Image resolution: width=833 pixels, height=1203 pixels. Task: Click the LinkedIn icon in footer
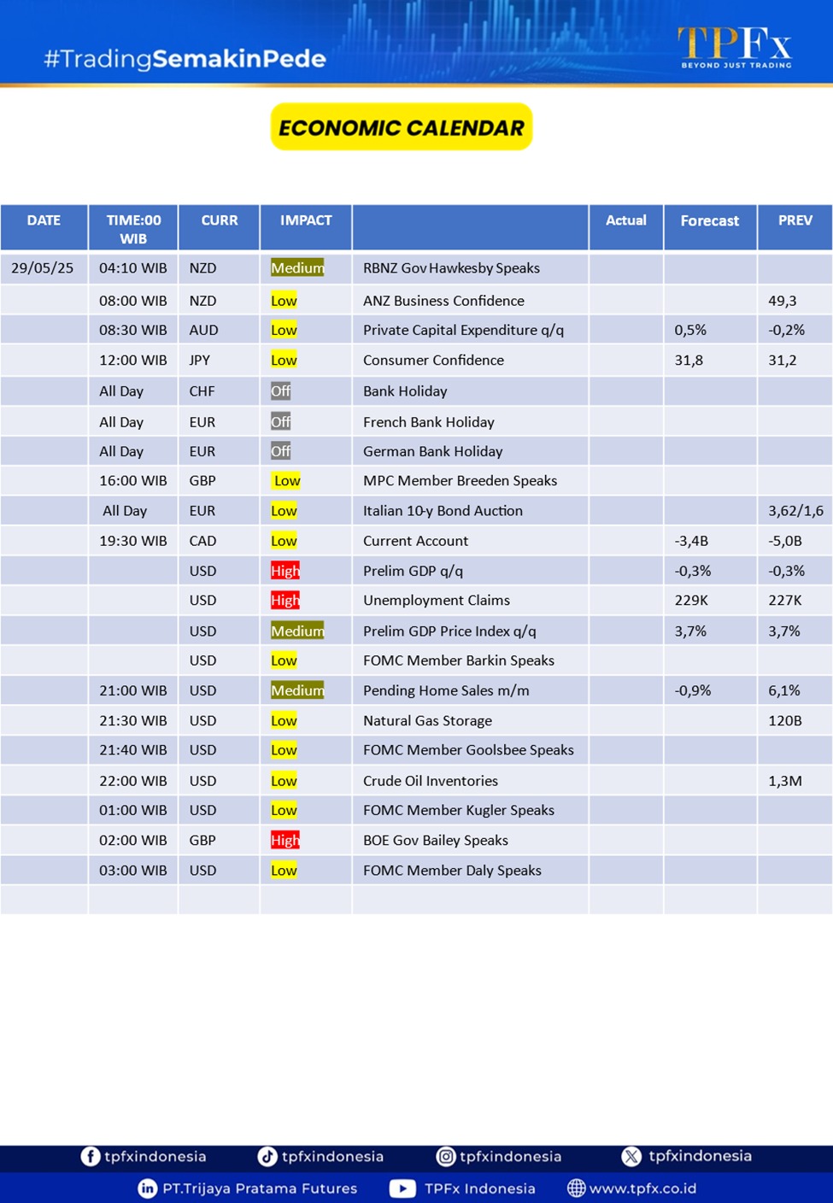pyautogui.click(x=147, y=1188)
